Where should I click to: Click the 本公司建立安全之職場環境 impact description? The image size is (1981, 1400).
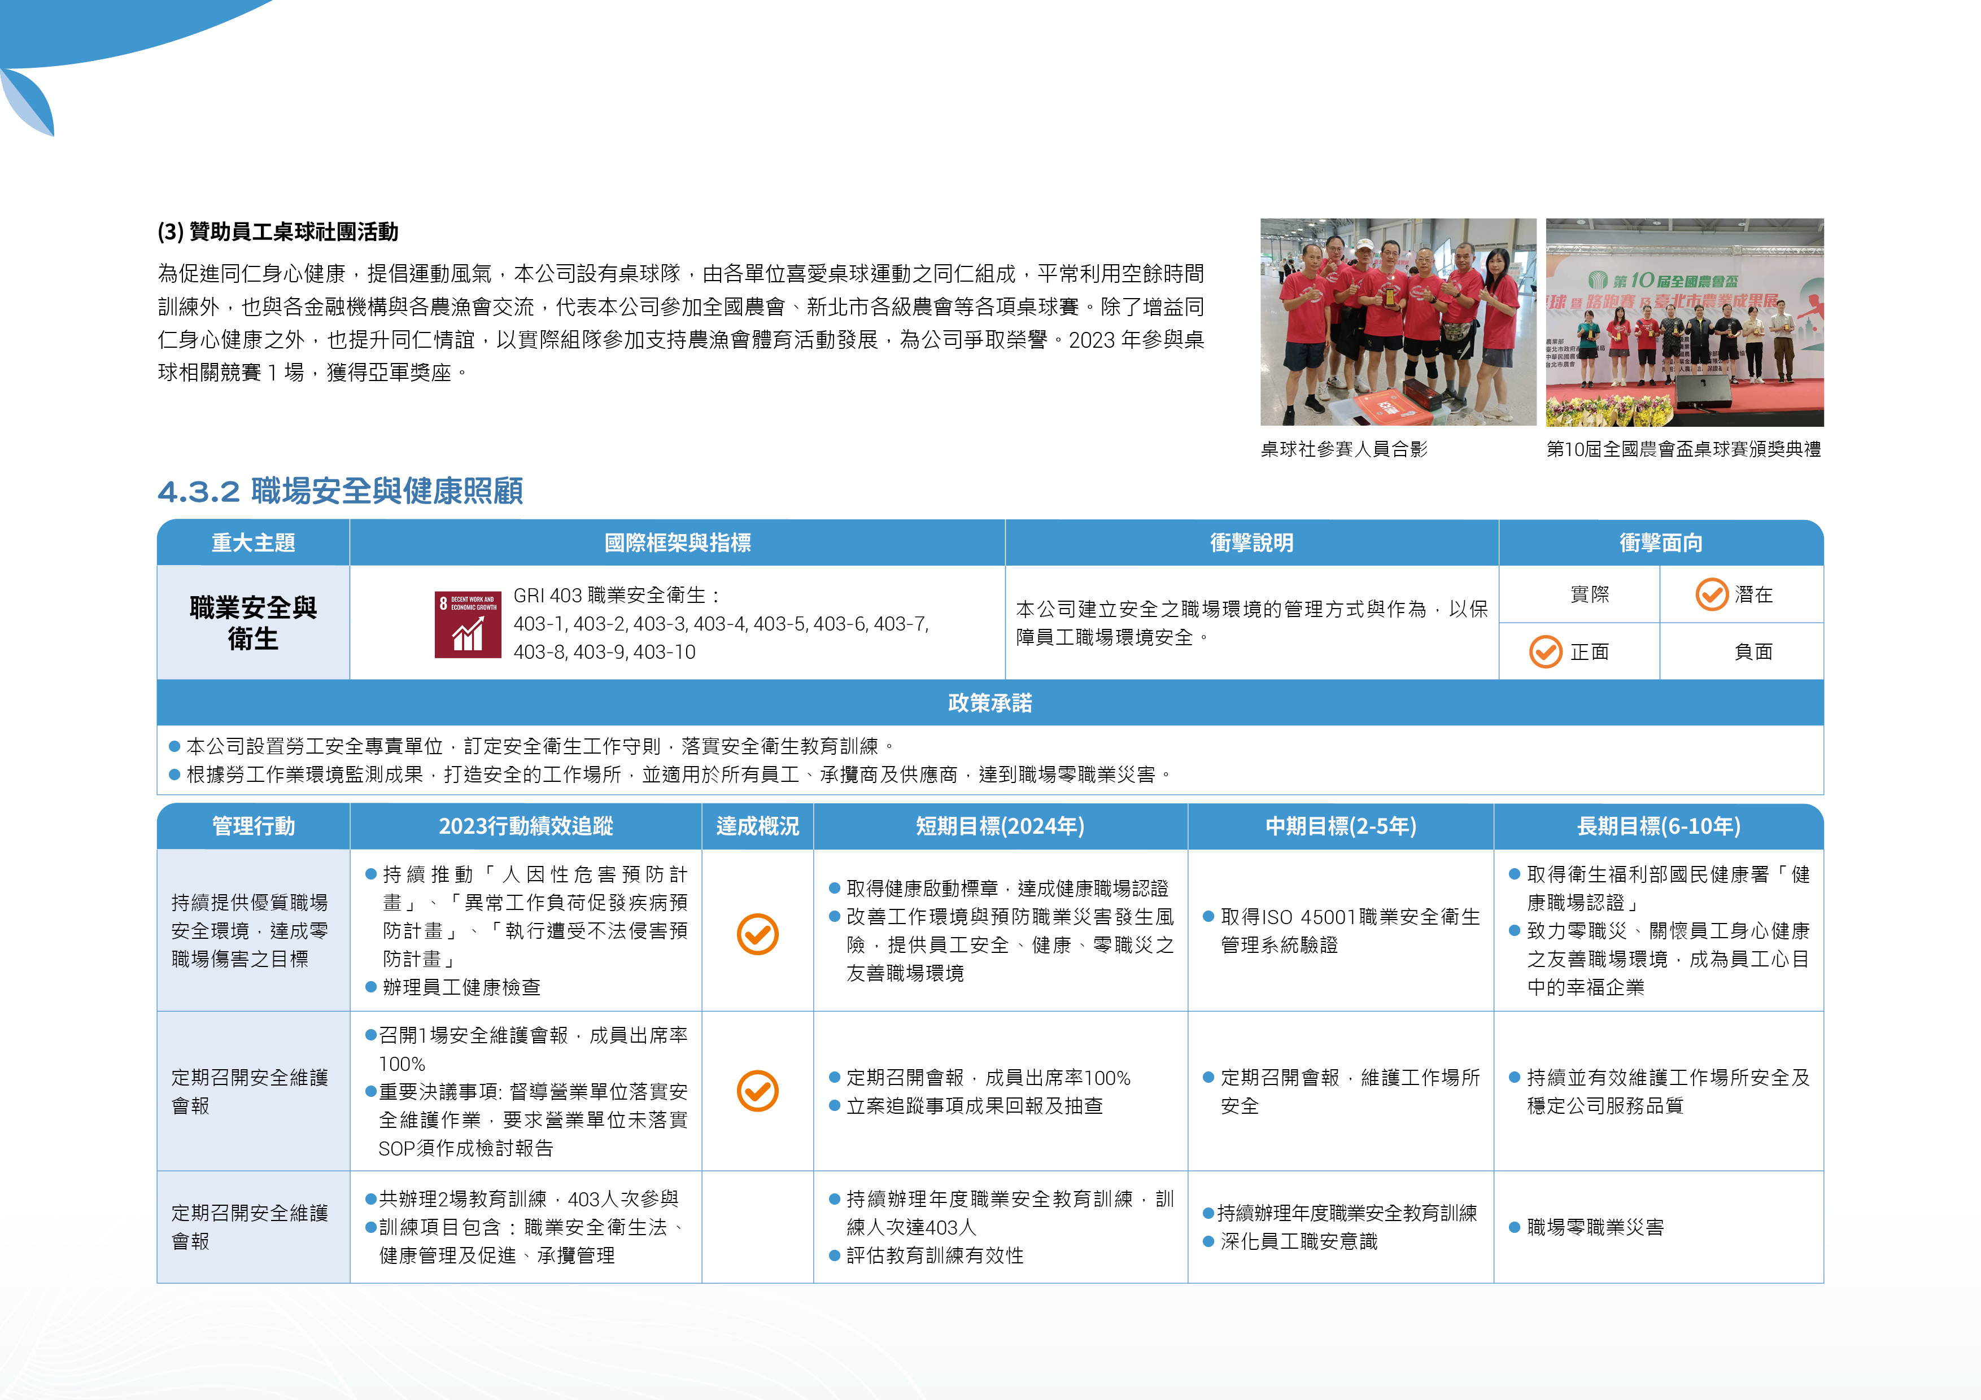pyautogui.click(x=1251, y=623)
